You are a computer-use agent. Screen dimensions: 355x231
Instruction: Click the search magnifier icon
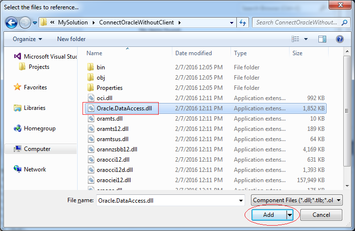[x=345, y=22]
